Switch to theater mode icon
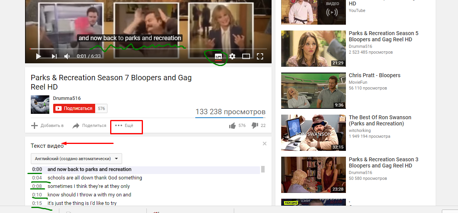Image resolution: width=458 pixels, height=213 pixels. pyautogui.click(x=246, y=56)
